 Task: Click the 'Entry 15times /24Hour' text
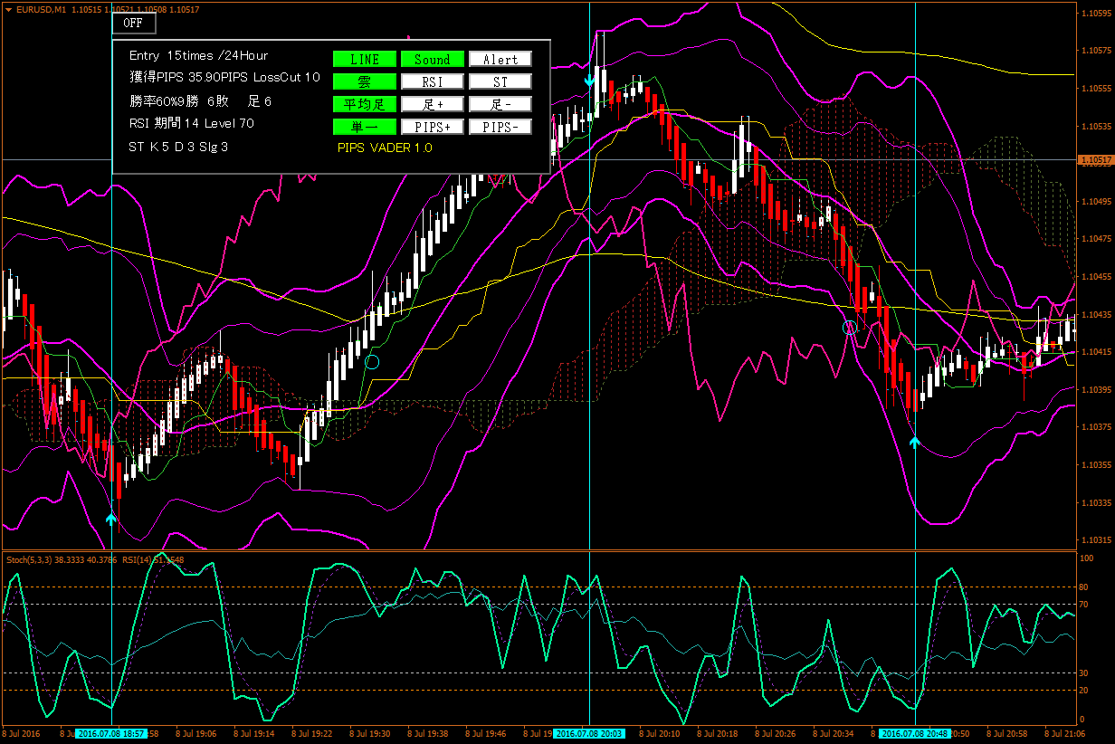click(x=198, y=56)
